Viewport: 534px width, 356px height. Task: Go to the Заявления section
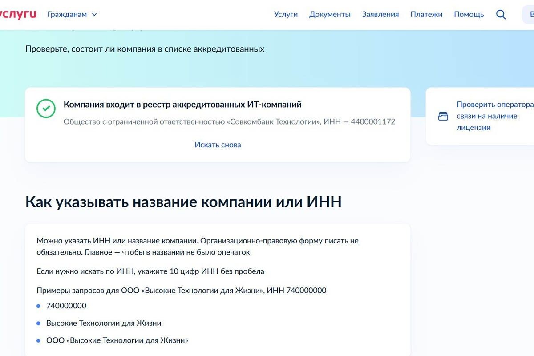(x=380, y=14)
